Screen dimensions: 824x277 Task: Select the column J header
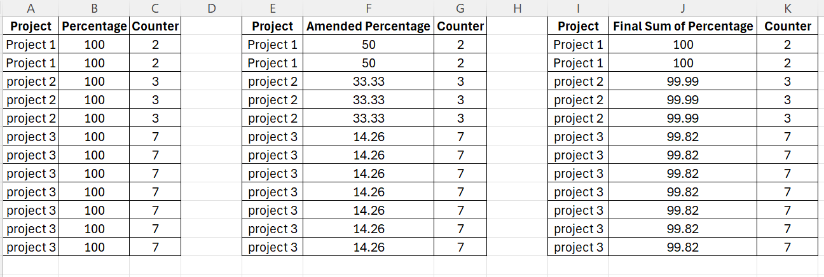pyautogui.click(x=683, y=8)
